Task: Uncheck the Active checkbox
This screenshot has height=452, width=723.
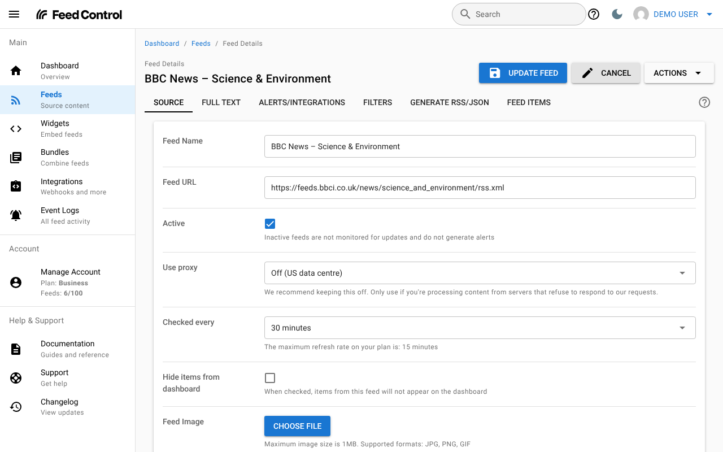Action: coord(270,224)
